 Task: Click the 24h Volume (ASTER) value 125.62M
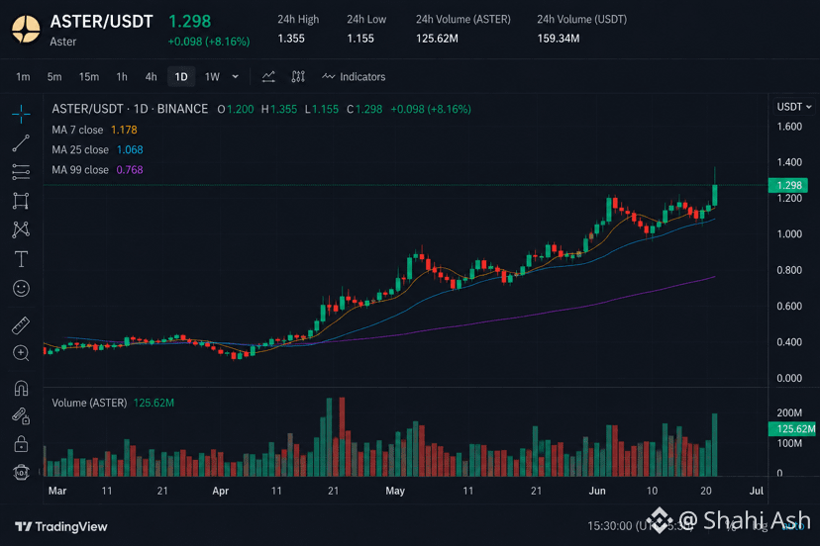tap(437, 39)
